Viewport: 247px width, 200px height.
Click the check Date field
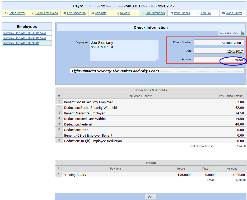tap(219, 51)
